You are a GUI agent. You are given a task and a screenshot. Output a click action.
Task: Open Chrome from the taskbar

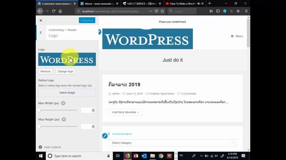pyautogui.click(x=161, y=156)
